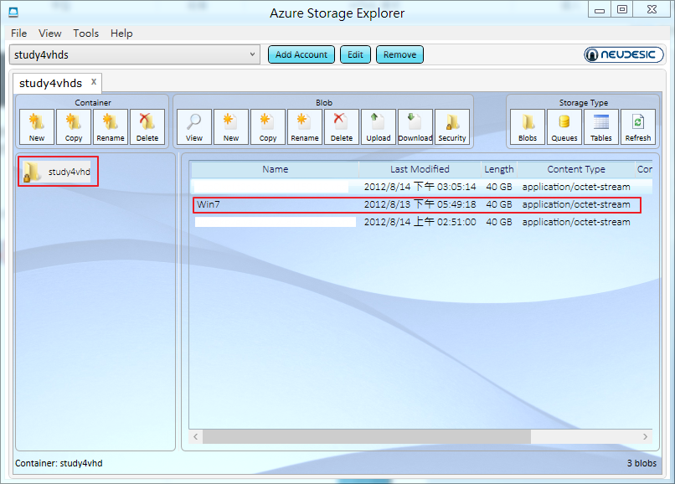The image size is (675, 484).
Task: Minimize the Azure Storage Explorer window
Action: tap(600, 10)
